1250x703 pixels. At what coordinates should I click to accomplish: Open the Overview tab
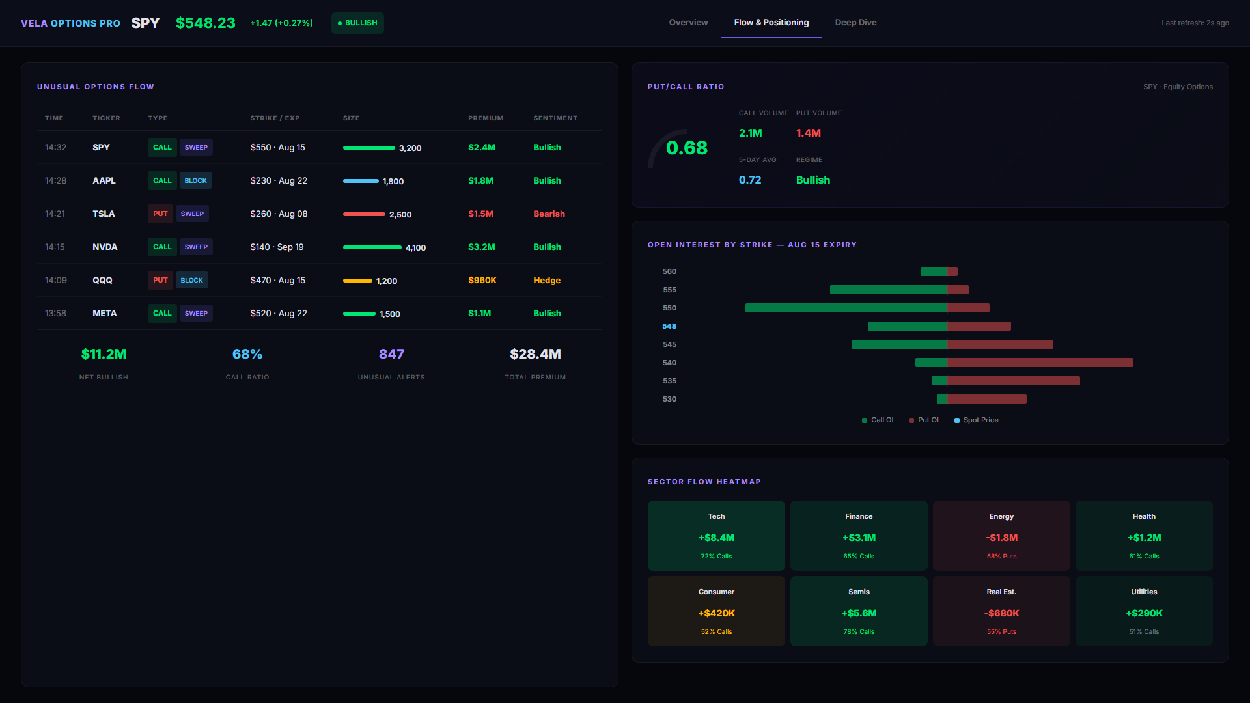[688, 23]
